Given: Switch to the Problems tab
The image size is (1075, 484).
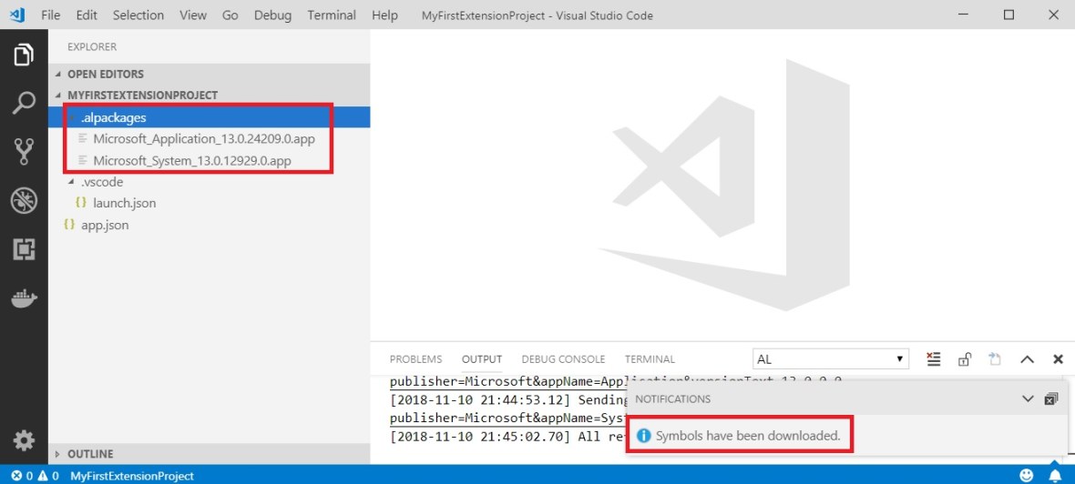Looking at the screenshot, I should point(415,359).
